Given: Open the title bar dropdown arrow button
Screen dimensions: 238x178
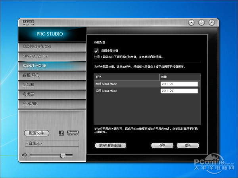Looking at the screenshot, I should 192,23.
